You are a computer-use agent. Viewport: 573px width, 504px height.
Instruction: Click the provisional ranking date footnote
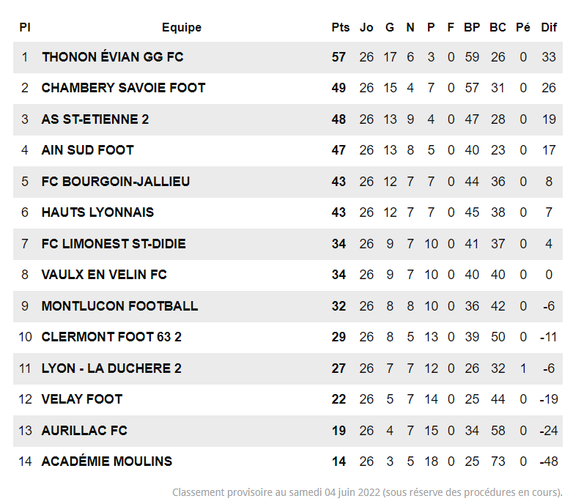[367, 492]
